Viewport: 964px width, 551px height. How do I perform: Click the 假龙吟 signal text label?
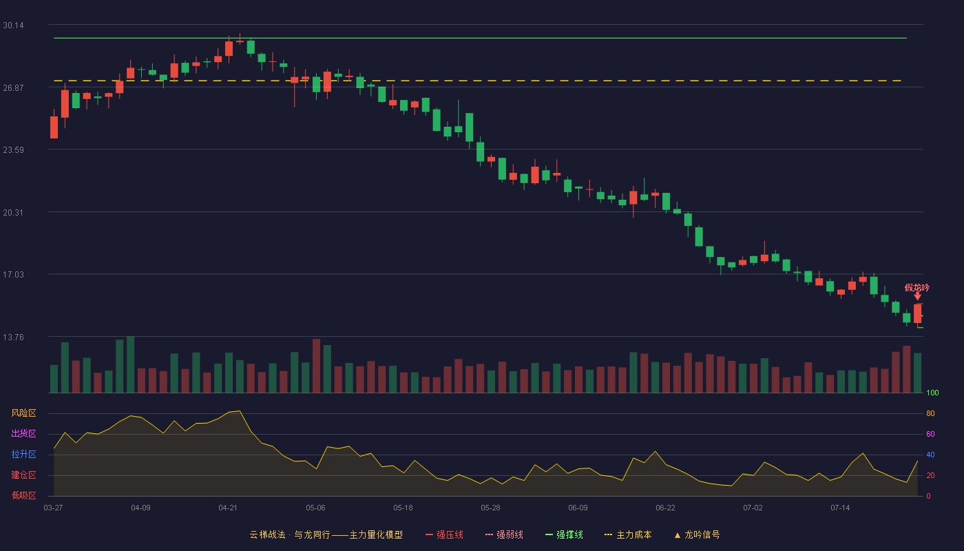(917, 287)
